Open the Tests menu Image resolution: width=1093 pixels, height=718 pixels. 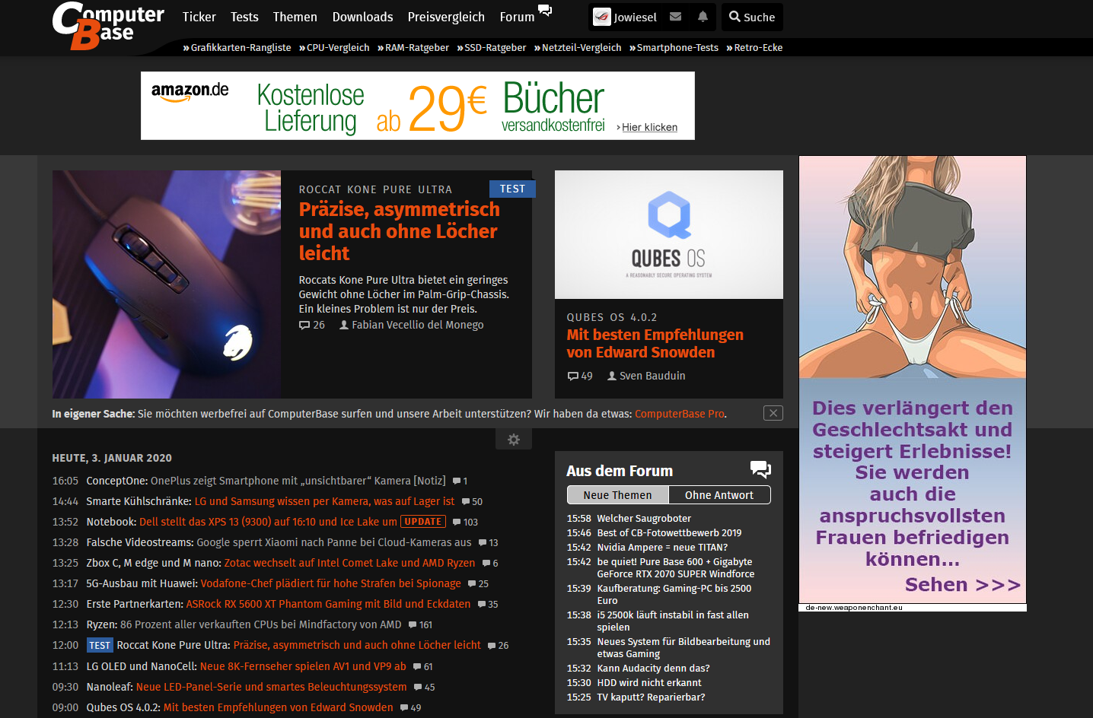[x=244, y=17]
